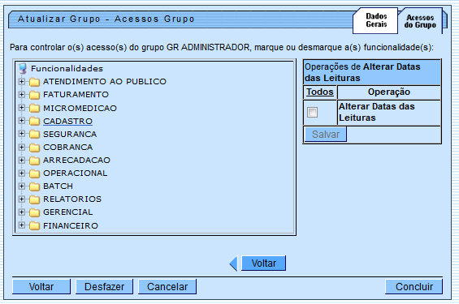
Task: Click the left arrow icon beside center Voltar
Action: pos(233,263)
